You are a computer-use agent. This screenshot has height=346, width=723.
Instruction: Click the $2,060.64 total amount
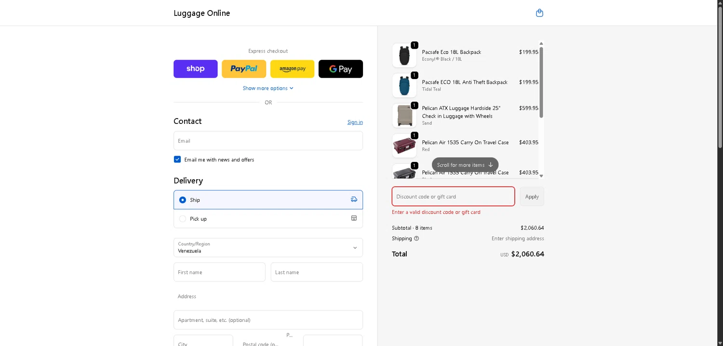click(528, 254)
